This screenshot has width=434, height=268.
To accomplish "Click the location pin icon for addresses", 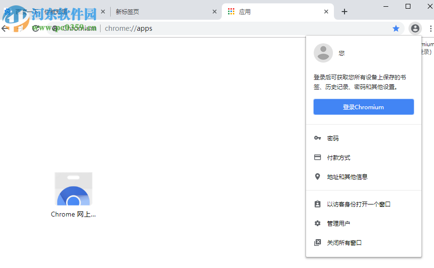I will (318, 177).
